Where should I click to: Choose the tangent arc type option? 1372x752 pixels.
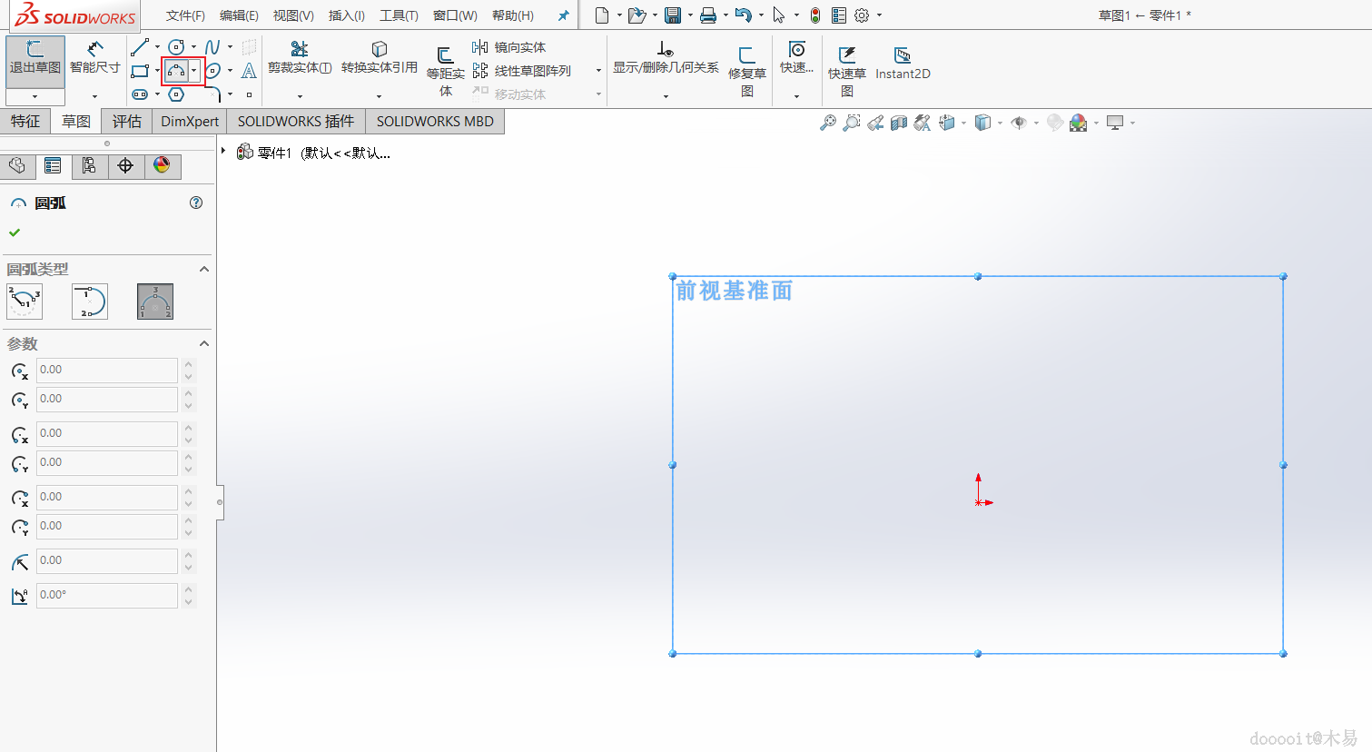(x=90, y=302)
